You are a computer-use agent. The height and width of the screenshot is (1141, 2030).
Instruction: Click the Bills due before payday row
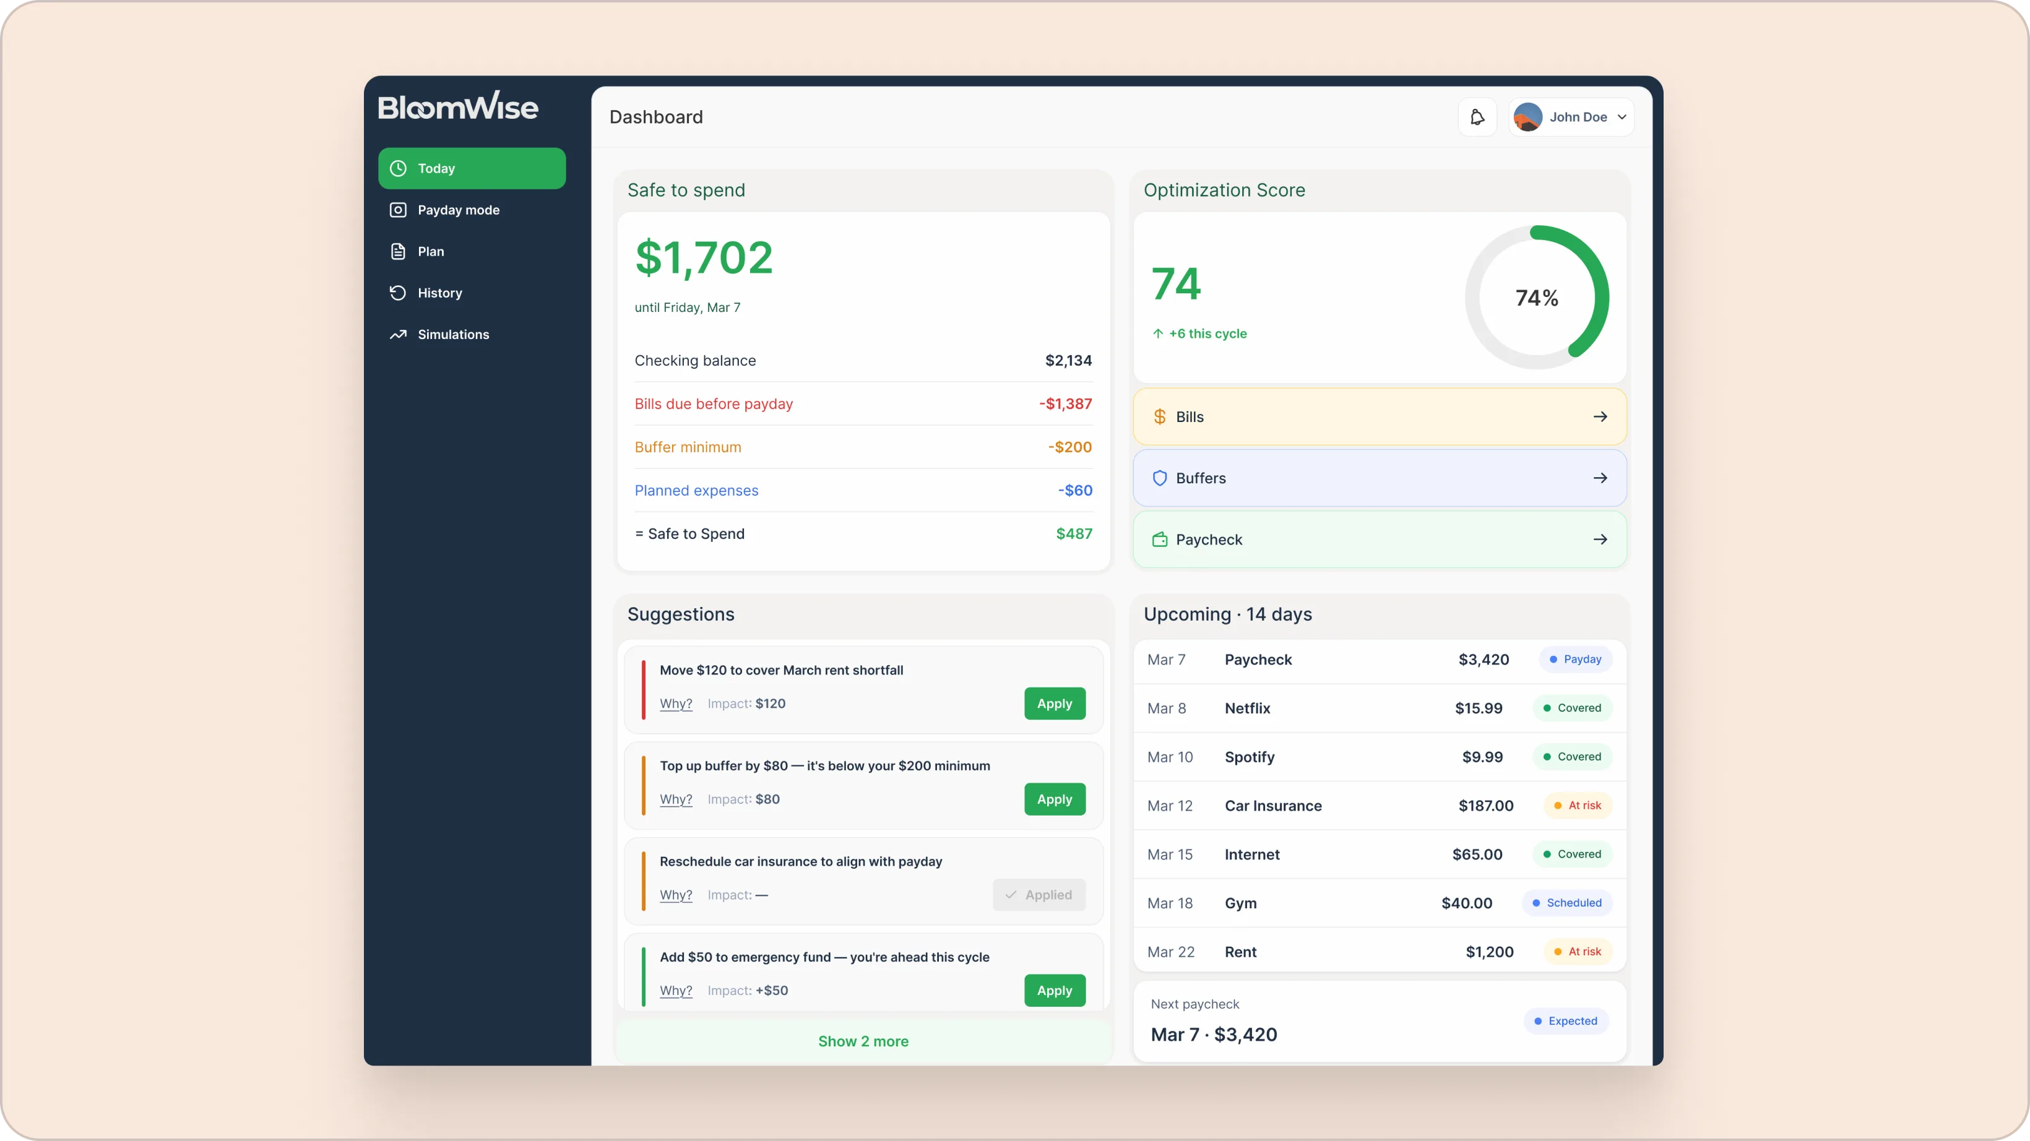pyautogui.click(x=863, y=403)
